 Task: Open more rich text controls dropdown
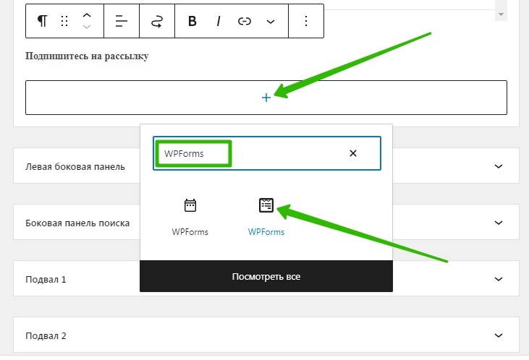(271, 22)
